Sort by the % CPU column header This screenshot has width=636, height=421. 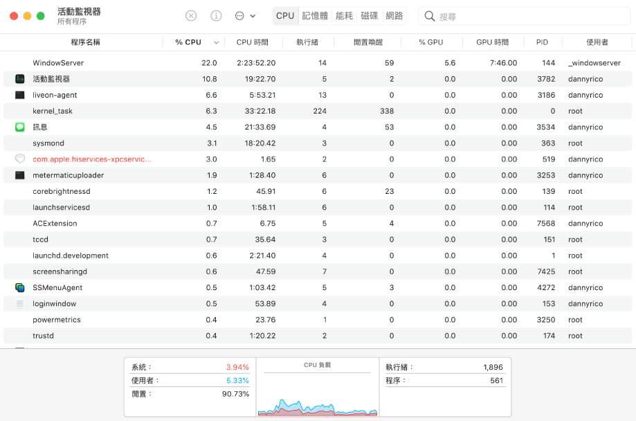[188, 42]
